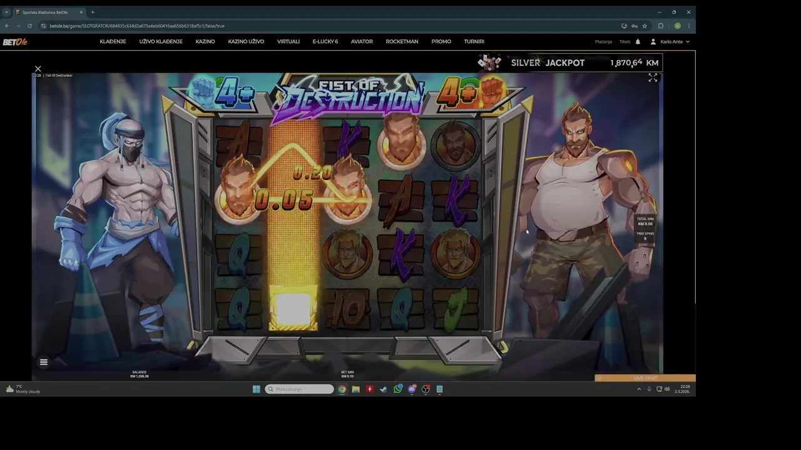This screenshot has width=801, height=450.
Task: Go to KAZINO UŽIVO section
Action: [x=246, y=42]
